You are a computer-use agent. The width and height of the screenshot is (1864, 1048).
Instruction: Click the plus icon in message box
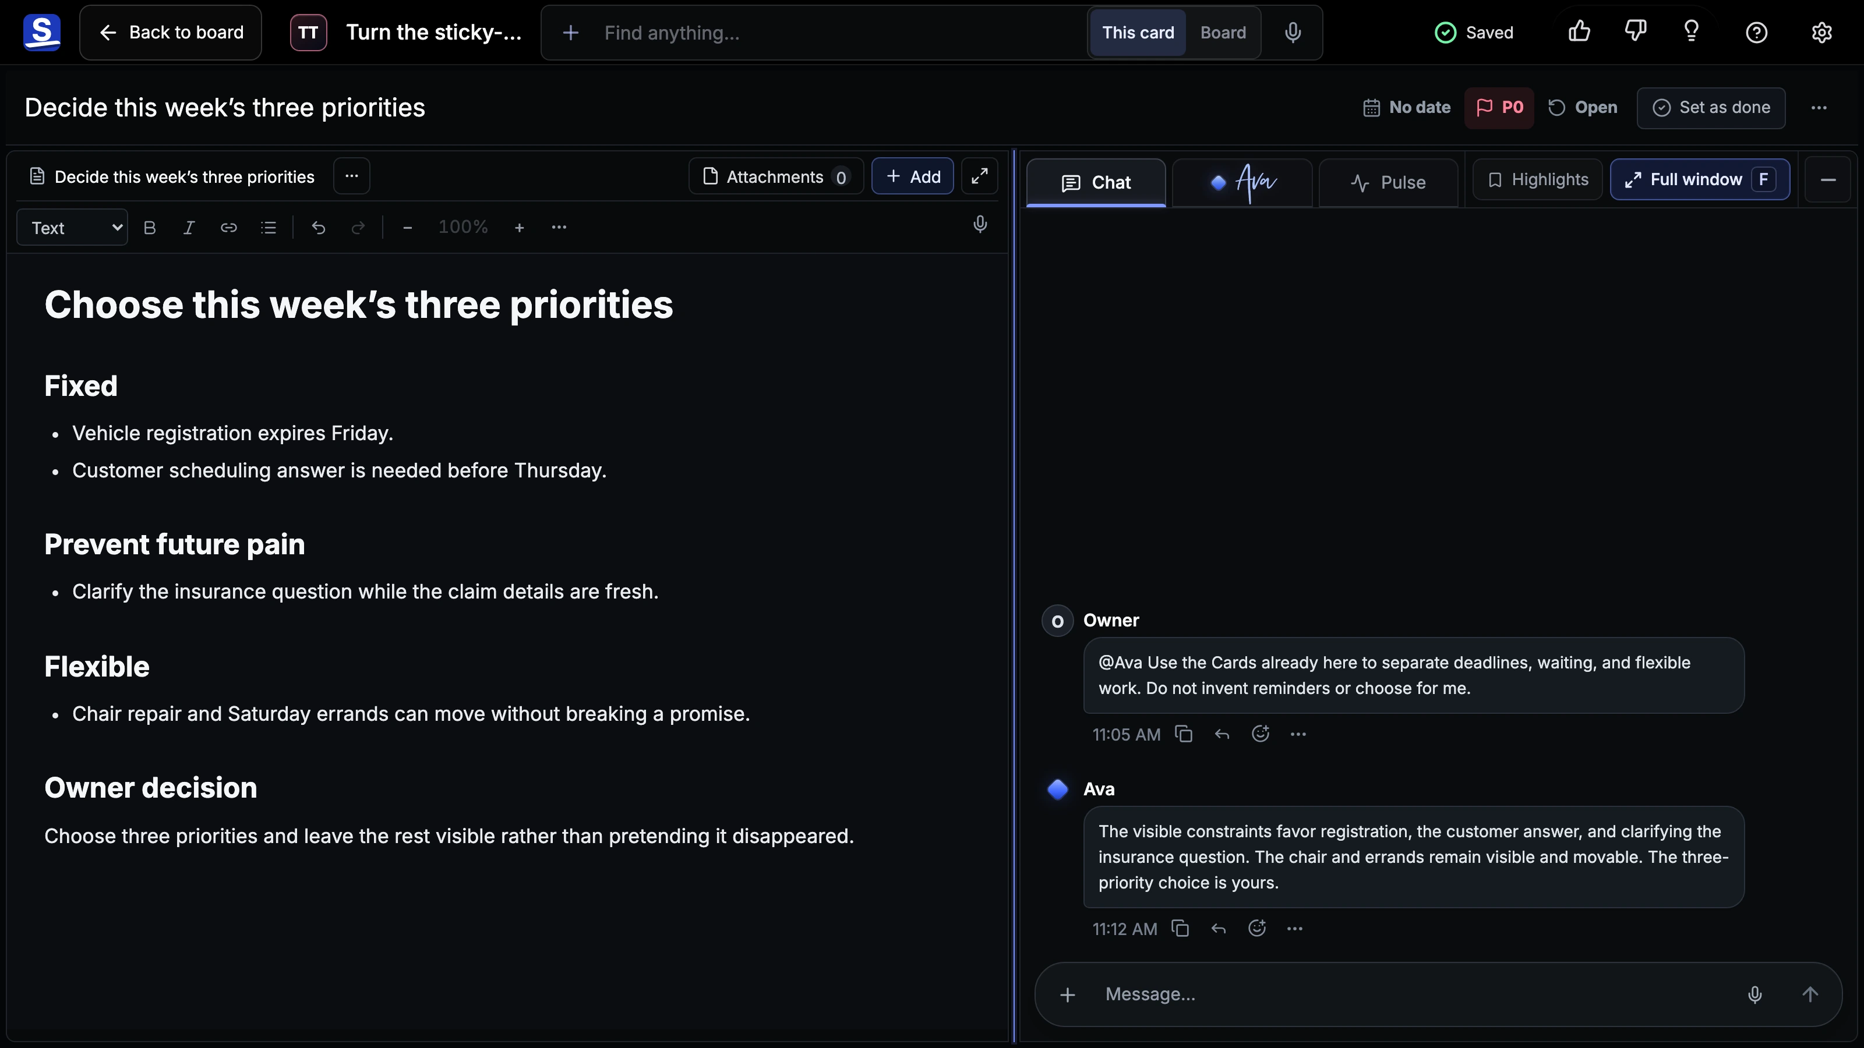tap(1067, 995)
